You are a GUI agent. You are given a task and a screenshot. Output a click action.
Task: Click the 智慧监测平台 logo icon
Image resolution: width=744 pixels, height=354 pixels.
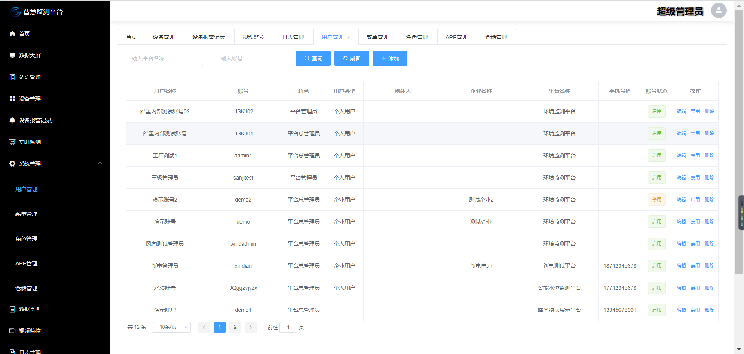[15, 12]
